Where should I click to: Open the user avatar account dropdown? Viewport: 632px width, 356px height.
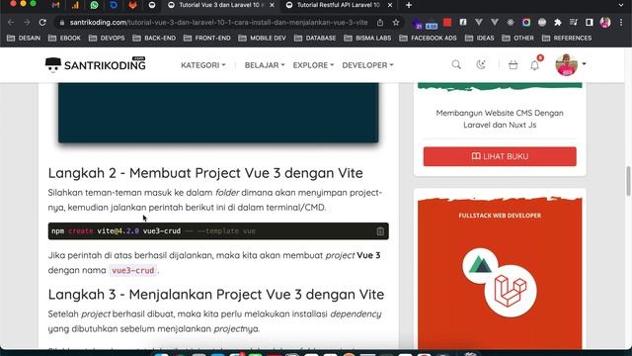[x=571, y=64]
